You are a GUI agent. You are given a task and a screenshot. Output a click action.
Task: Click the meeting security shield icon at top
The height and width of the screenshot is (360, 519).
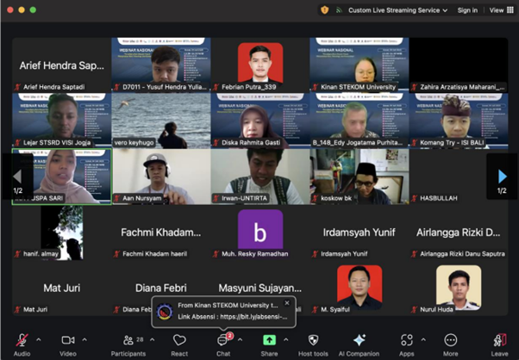325,10
